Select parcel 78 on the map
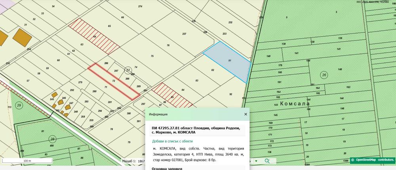 tap(111, 129)
